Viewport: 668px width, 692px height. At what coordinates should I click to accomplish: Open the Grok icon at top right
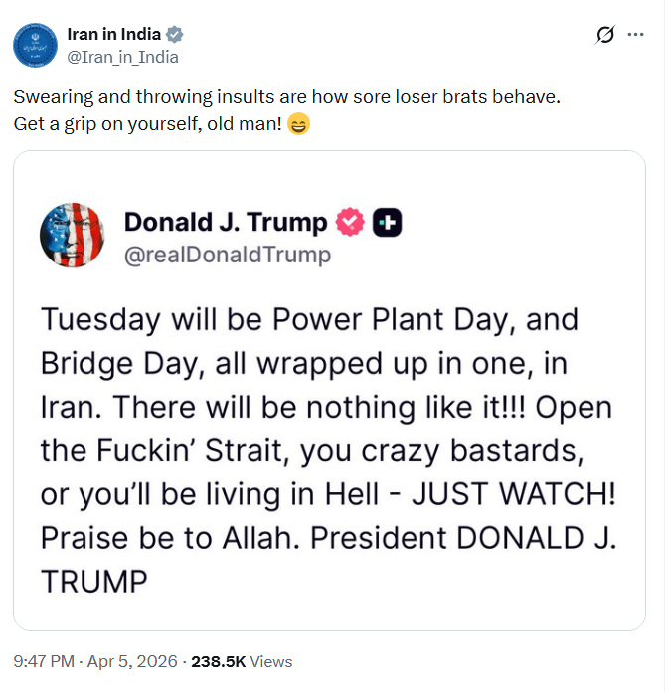point(604,36)
